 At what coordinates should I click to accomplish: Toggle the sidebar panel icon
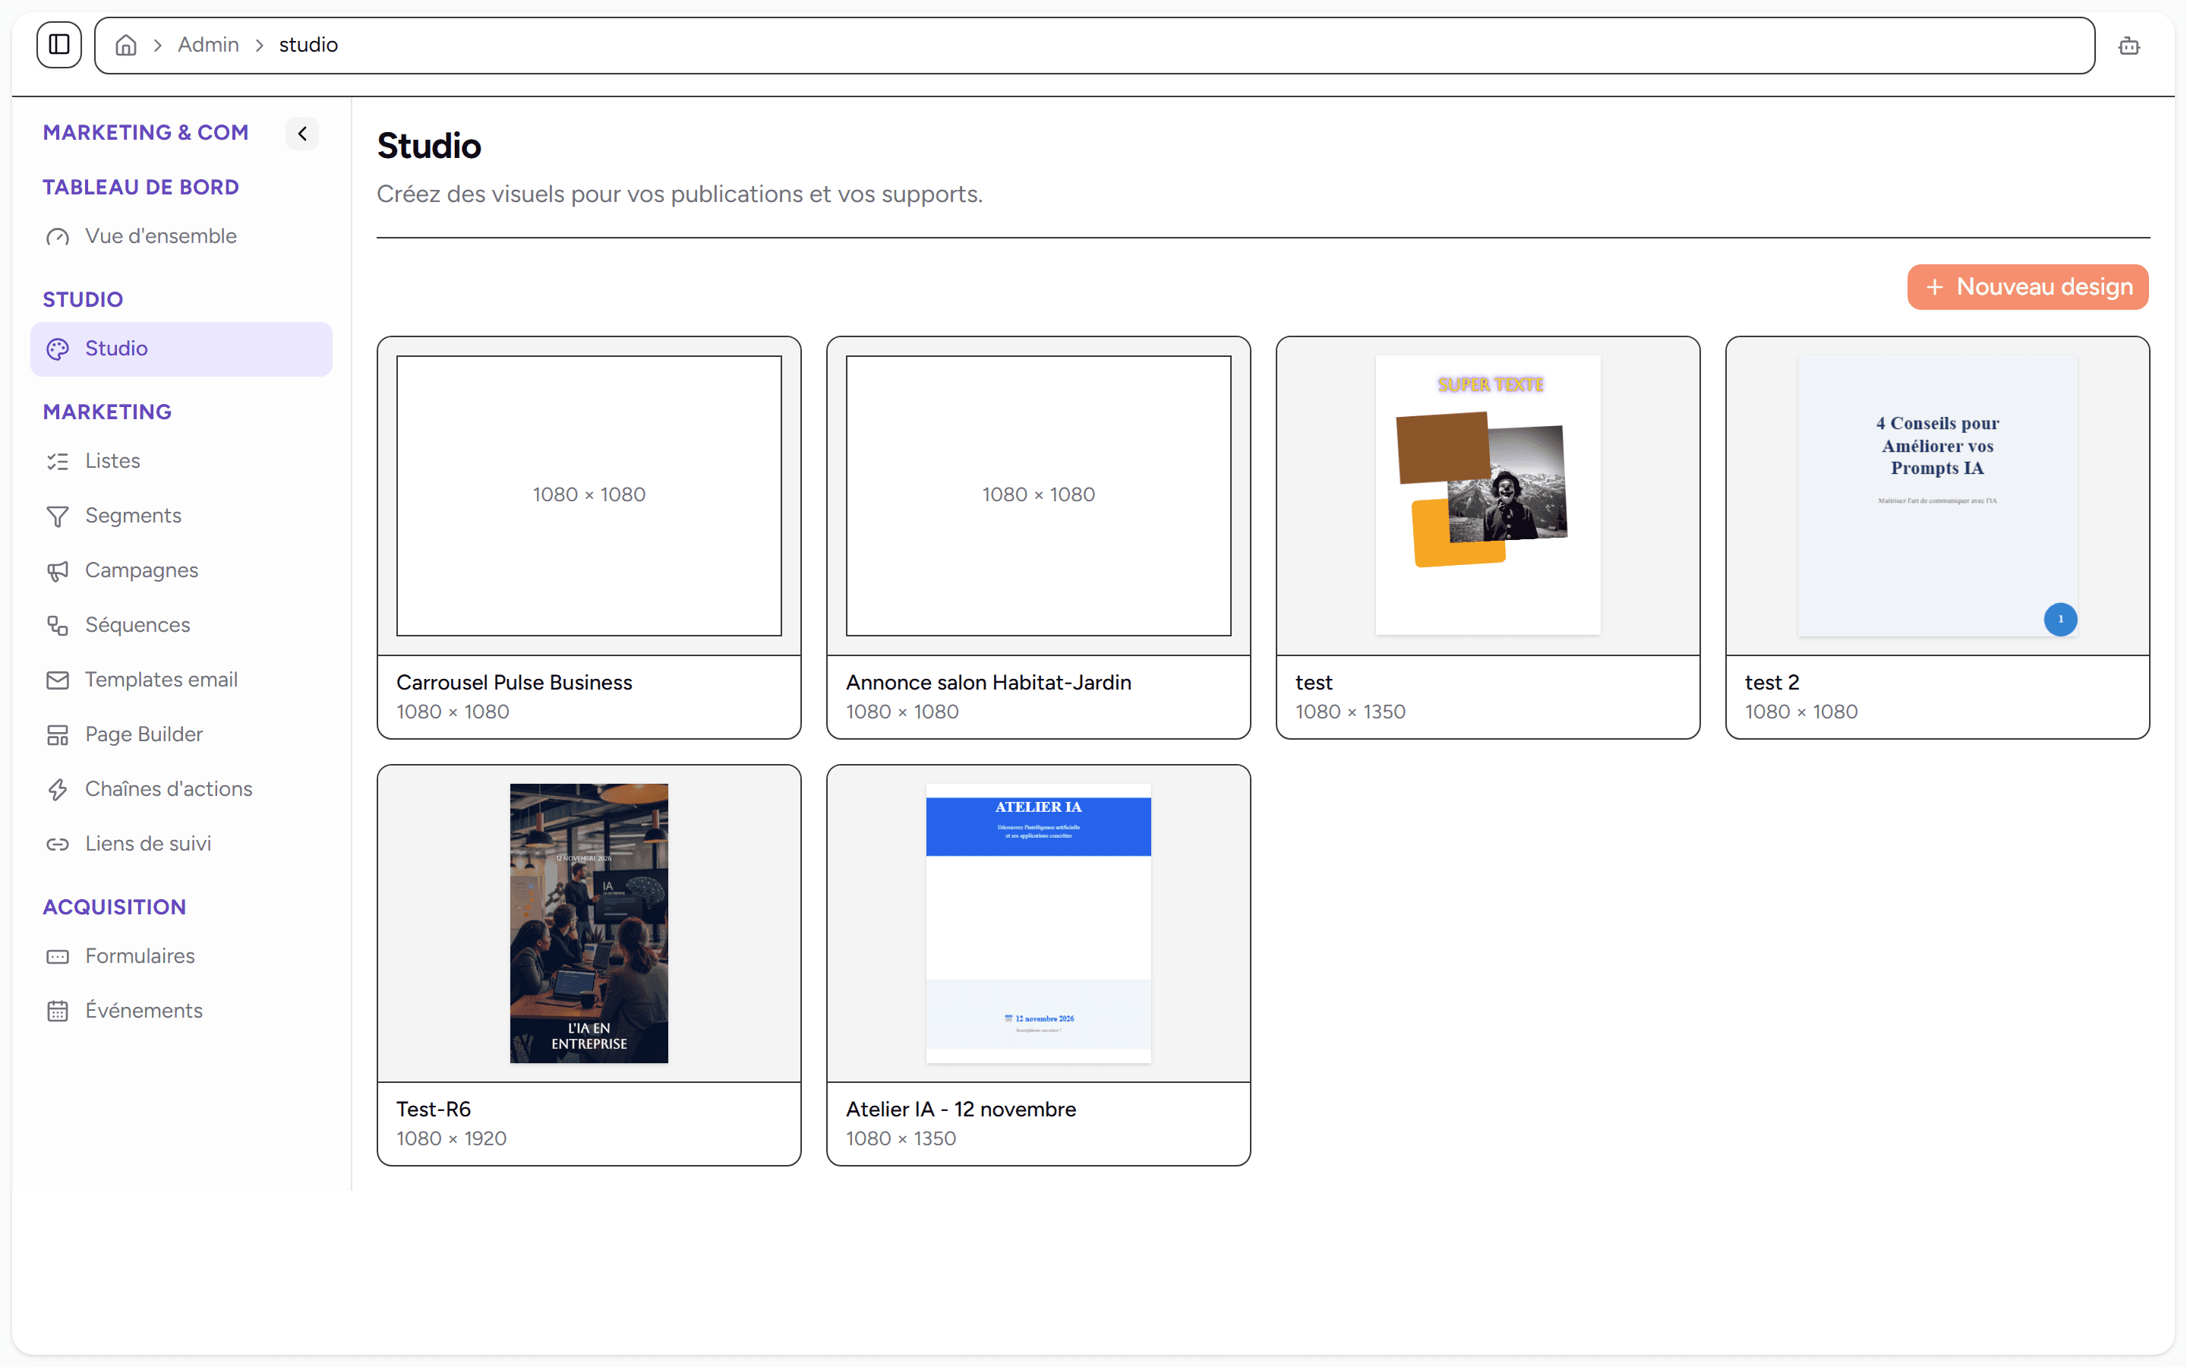coord(58,44)
